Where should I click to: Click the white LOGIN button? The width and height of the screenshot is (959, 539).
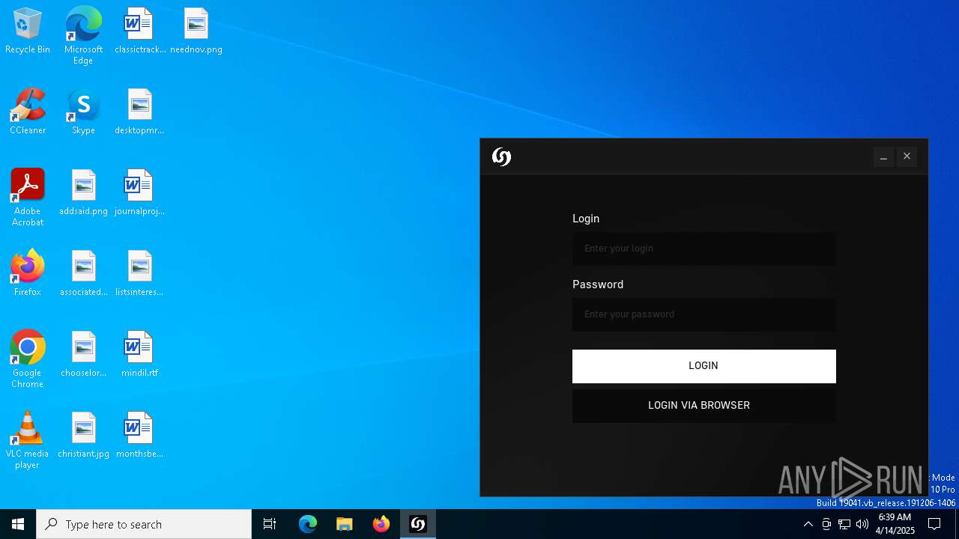coord(704,366)
